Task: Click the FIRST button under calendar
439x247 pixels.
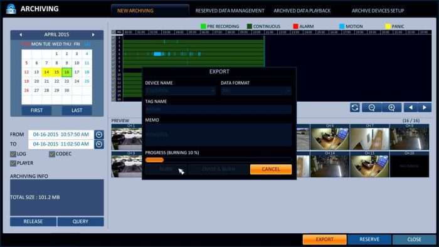Action: (x=36, y=110)
